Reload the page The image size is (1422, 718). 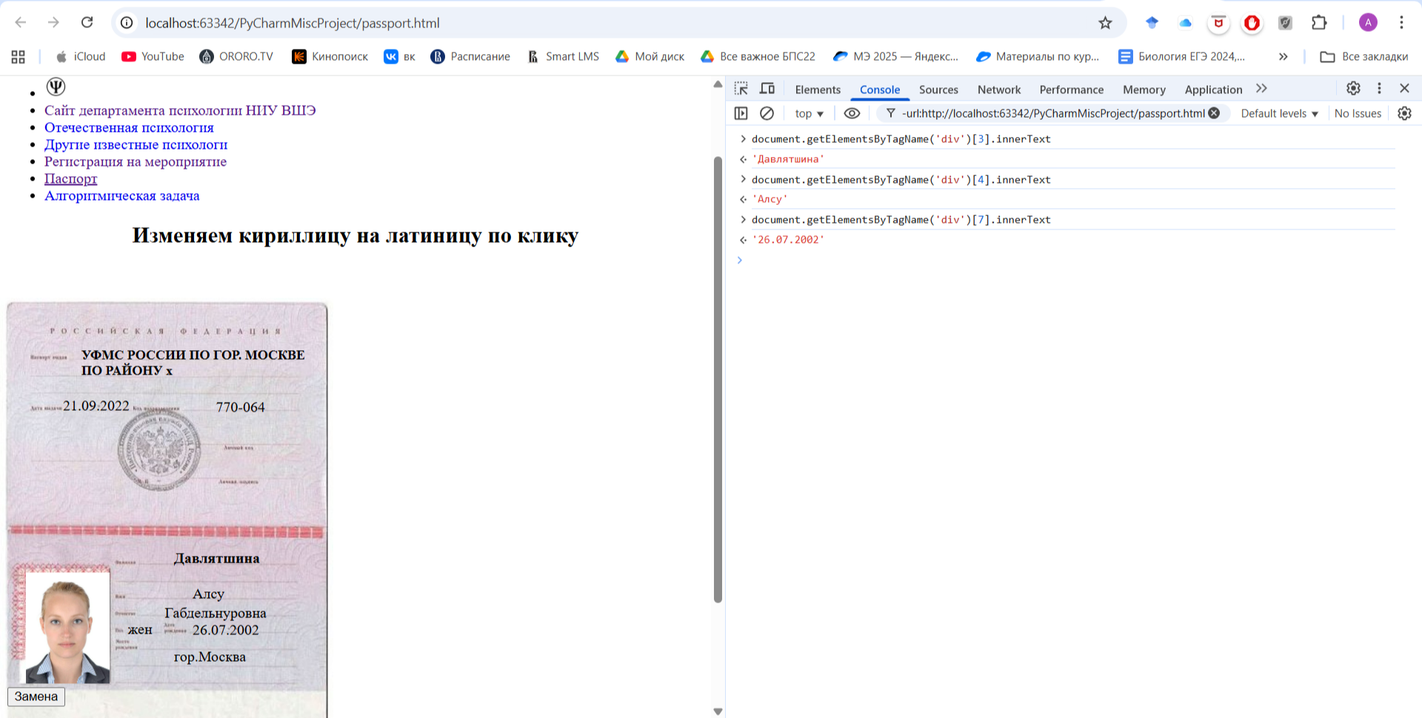coord(87,23)
